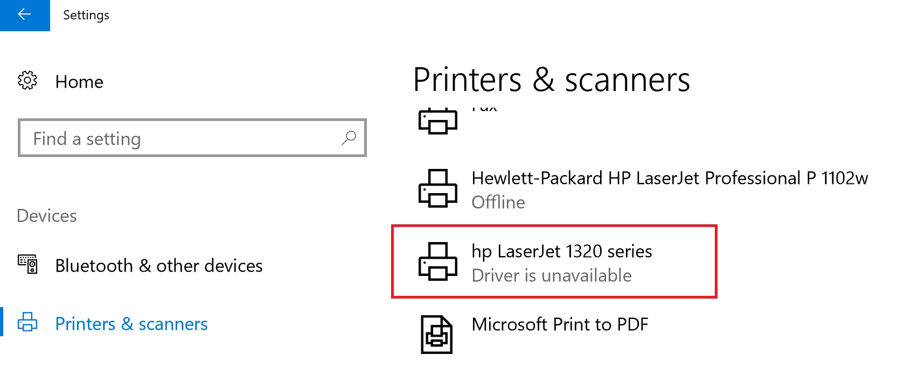898x383 pixels.
Task: Click the Bluetooth & other devices icon
Action: click(x=27, y=265)
